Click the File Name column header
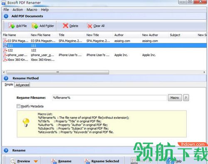The width and height of the screenshot is (208, 164). click(x=16, y=35)
